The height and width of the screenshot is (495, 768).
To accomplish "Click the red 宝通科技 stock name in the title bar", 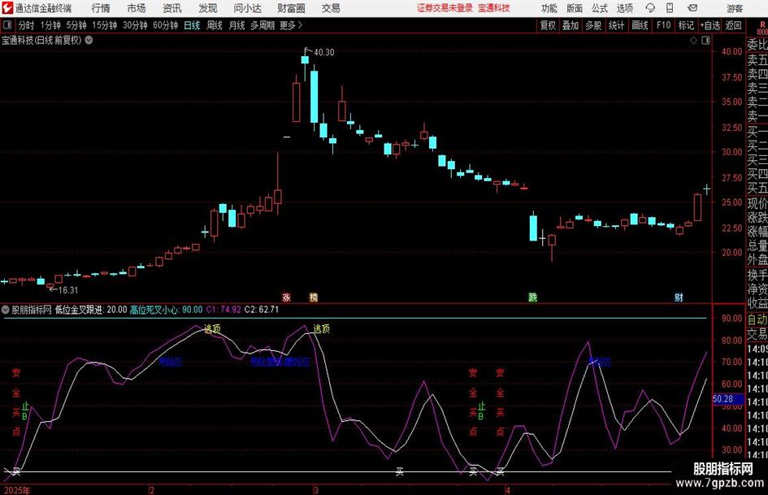I will [x=494, y=8].
